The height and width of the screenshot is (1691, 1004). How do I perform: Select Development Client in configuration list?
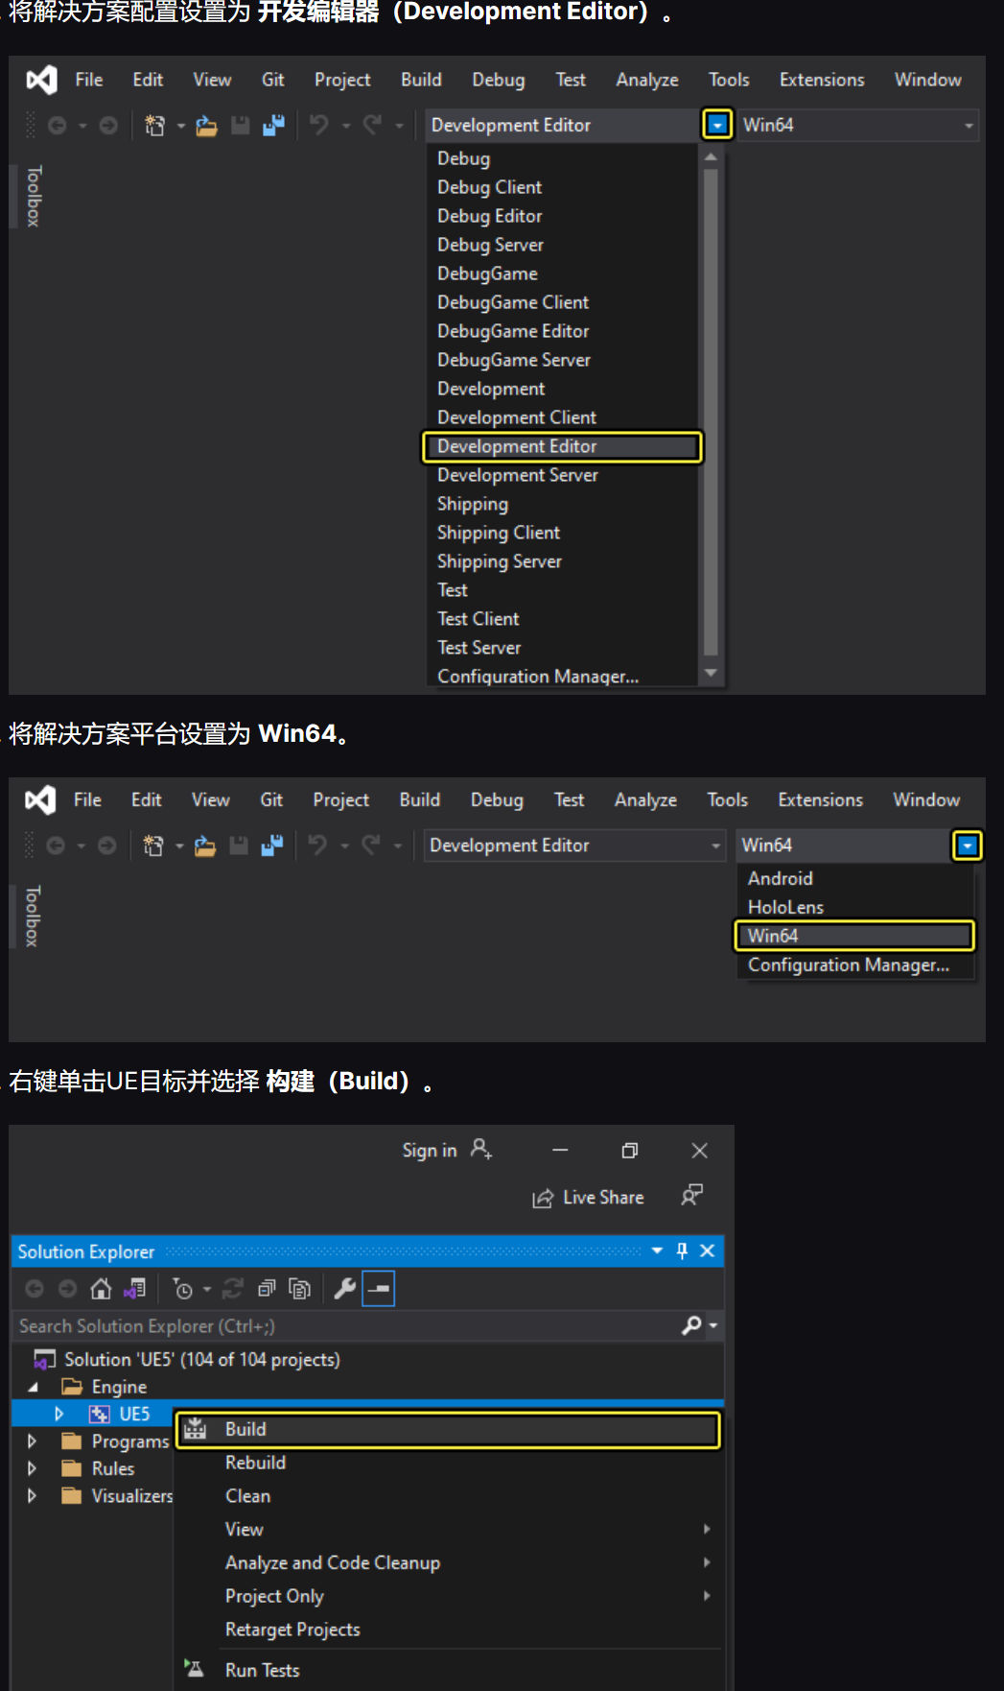pos(562,417)
